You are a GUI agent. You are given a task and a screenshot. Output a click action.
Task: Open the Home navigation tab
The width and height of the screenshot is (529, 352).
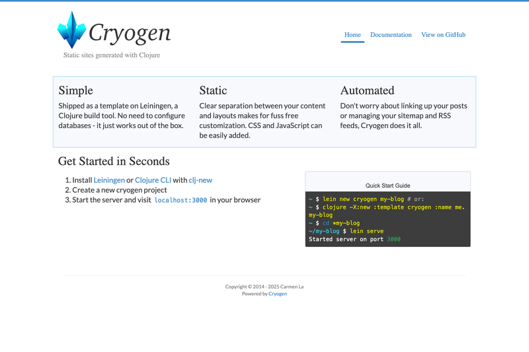[352, 35]
